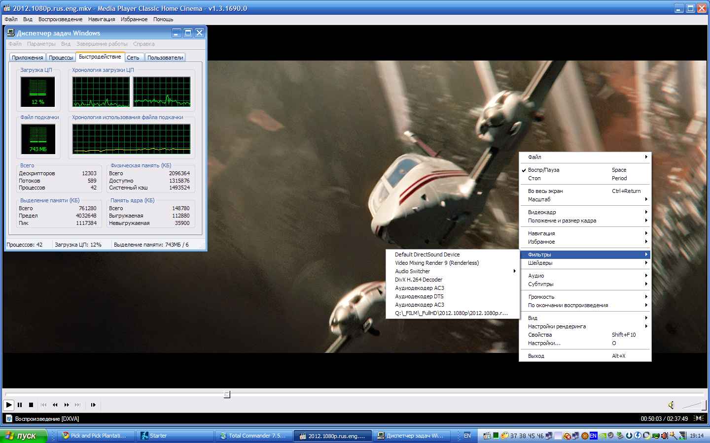Open the Справка menu in Task Manager
This screenshot has height=443, width=710.
[144, 44]
